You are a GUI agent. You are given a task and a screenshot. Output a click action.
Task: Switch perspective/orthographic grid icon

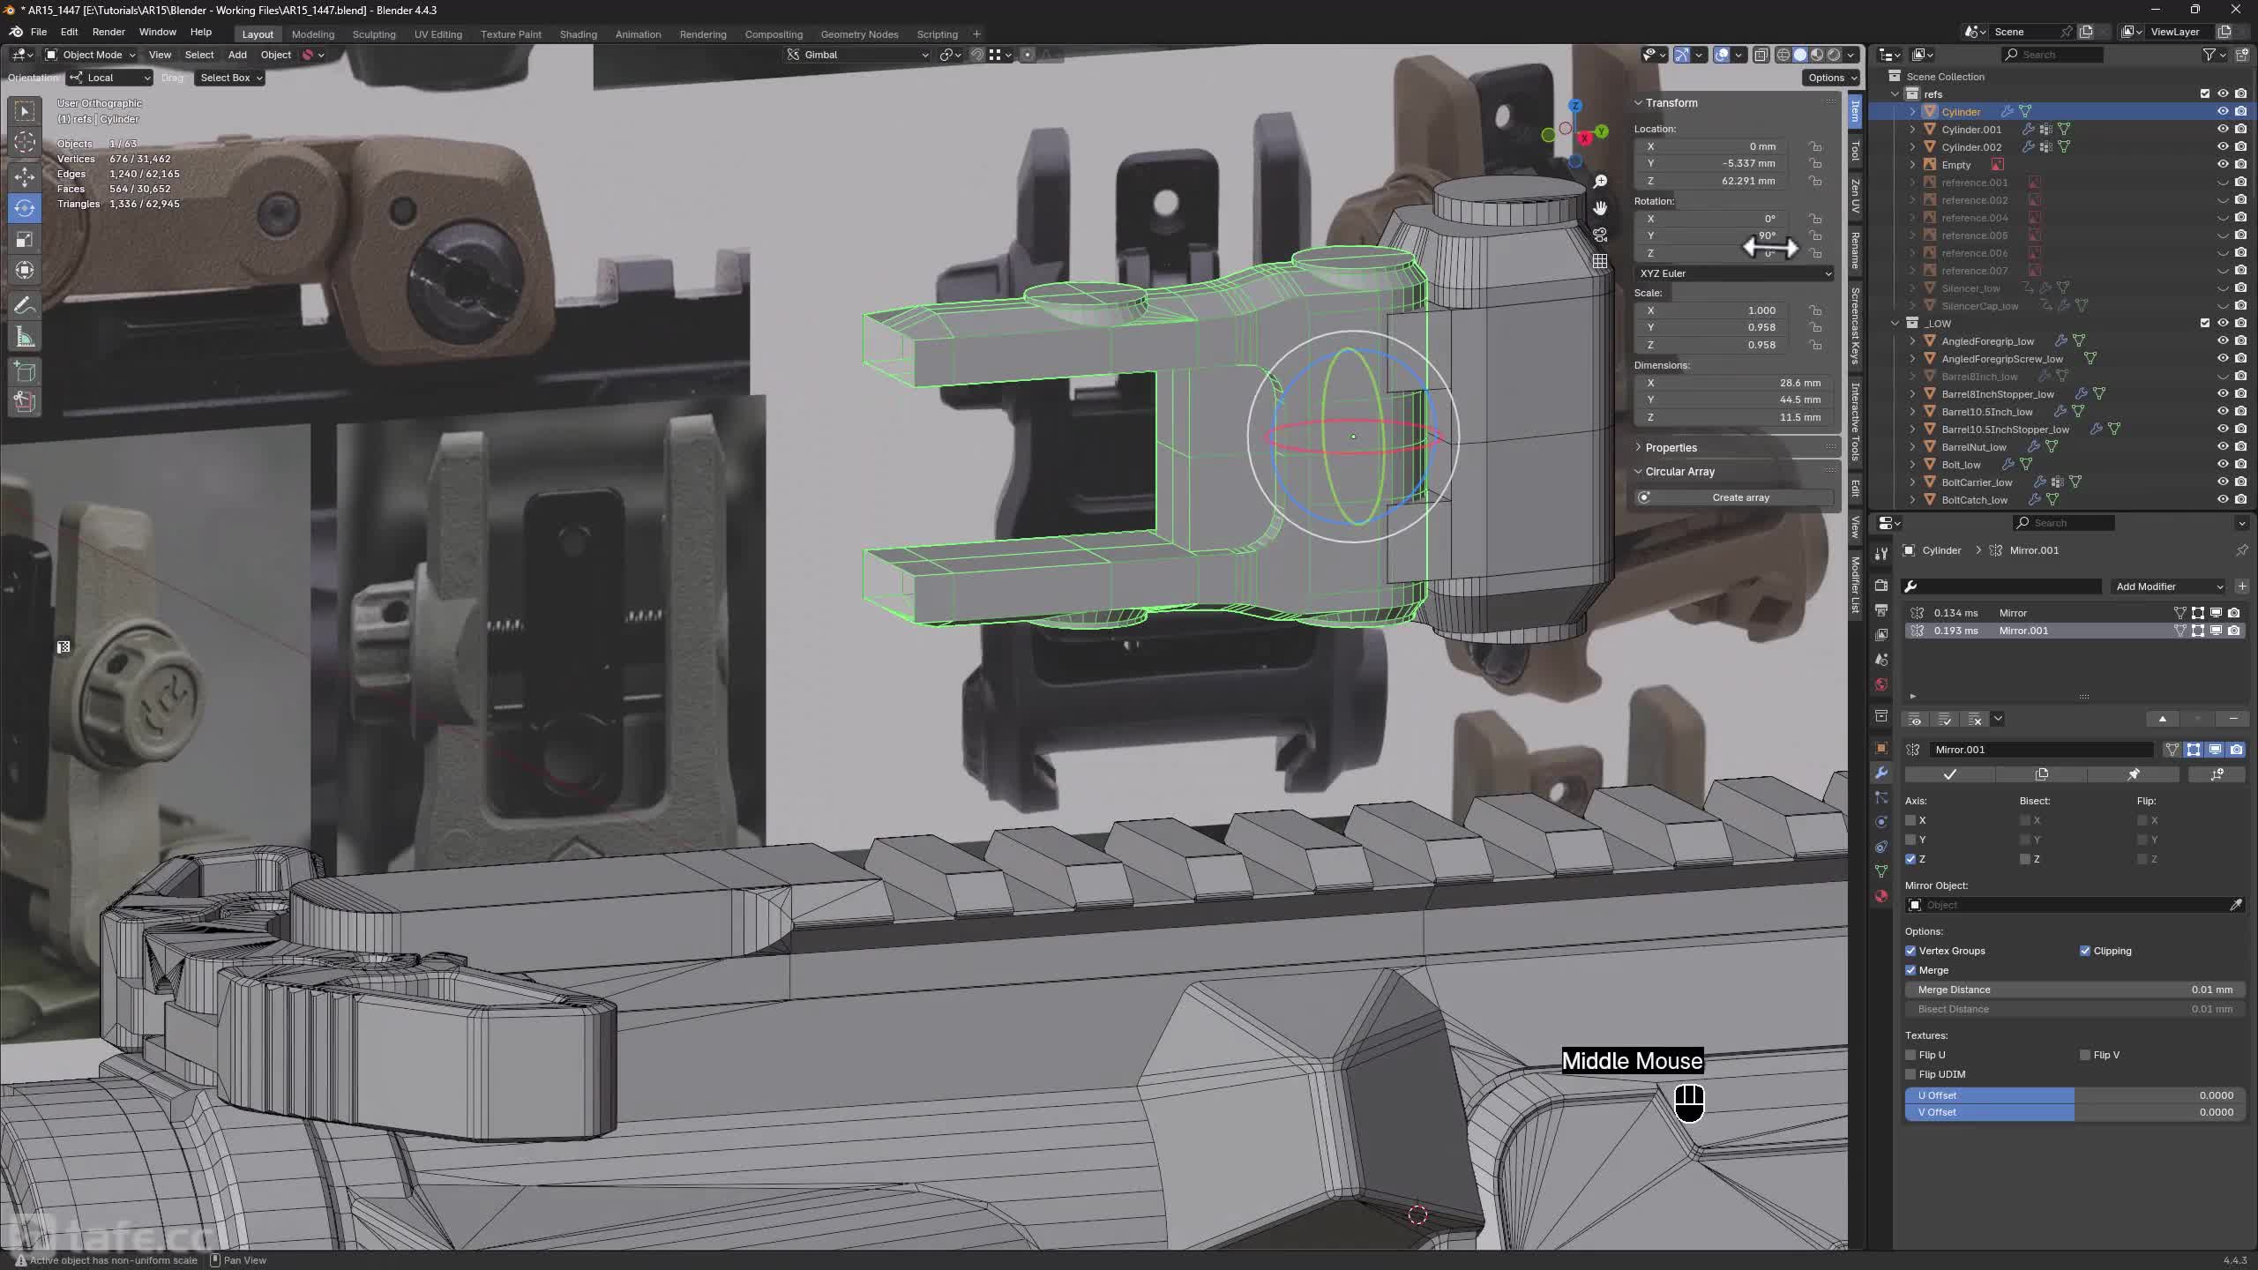point(1600,261)
